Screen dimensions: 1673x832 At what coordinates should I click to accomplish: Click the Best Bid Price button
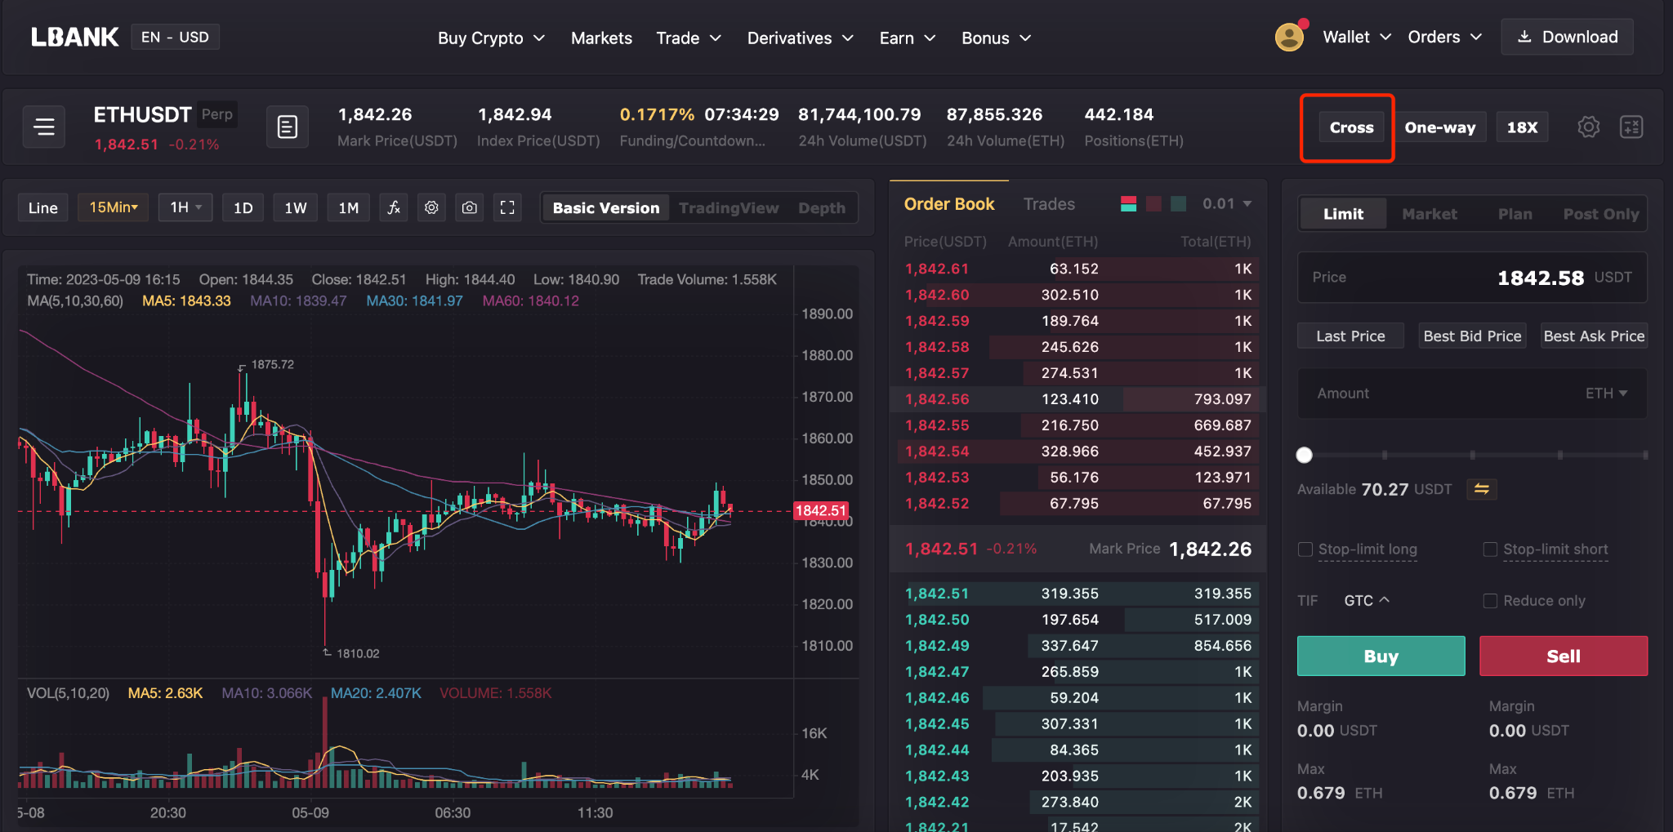click(x=1472, y=336)
